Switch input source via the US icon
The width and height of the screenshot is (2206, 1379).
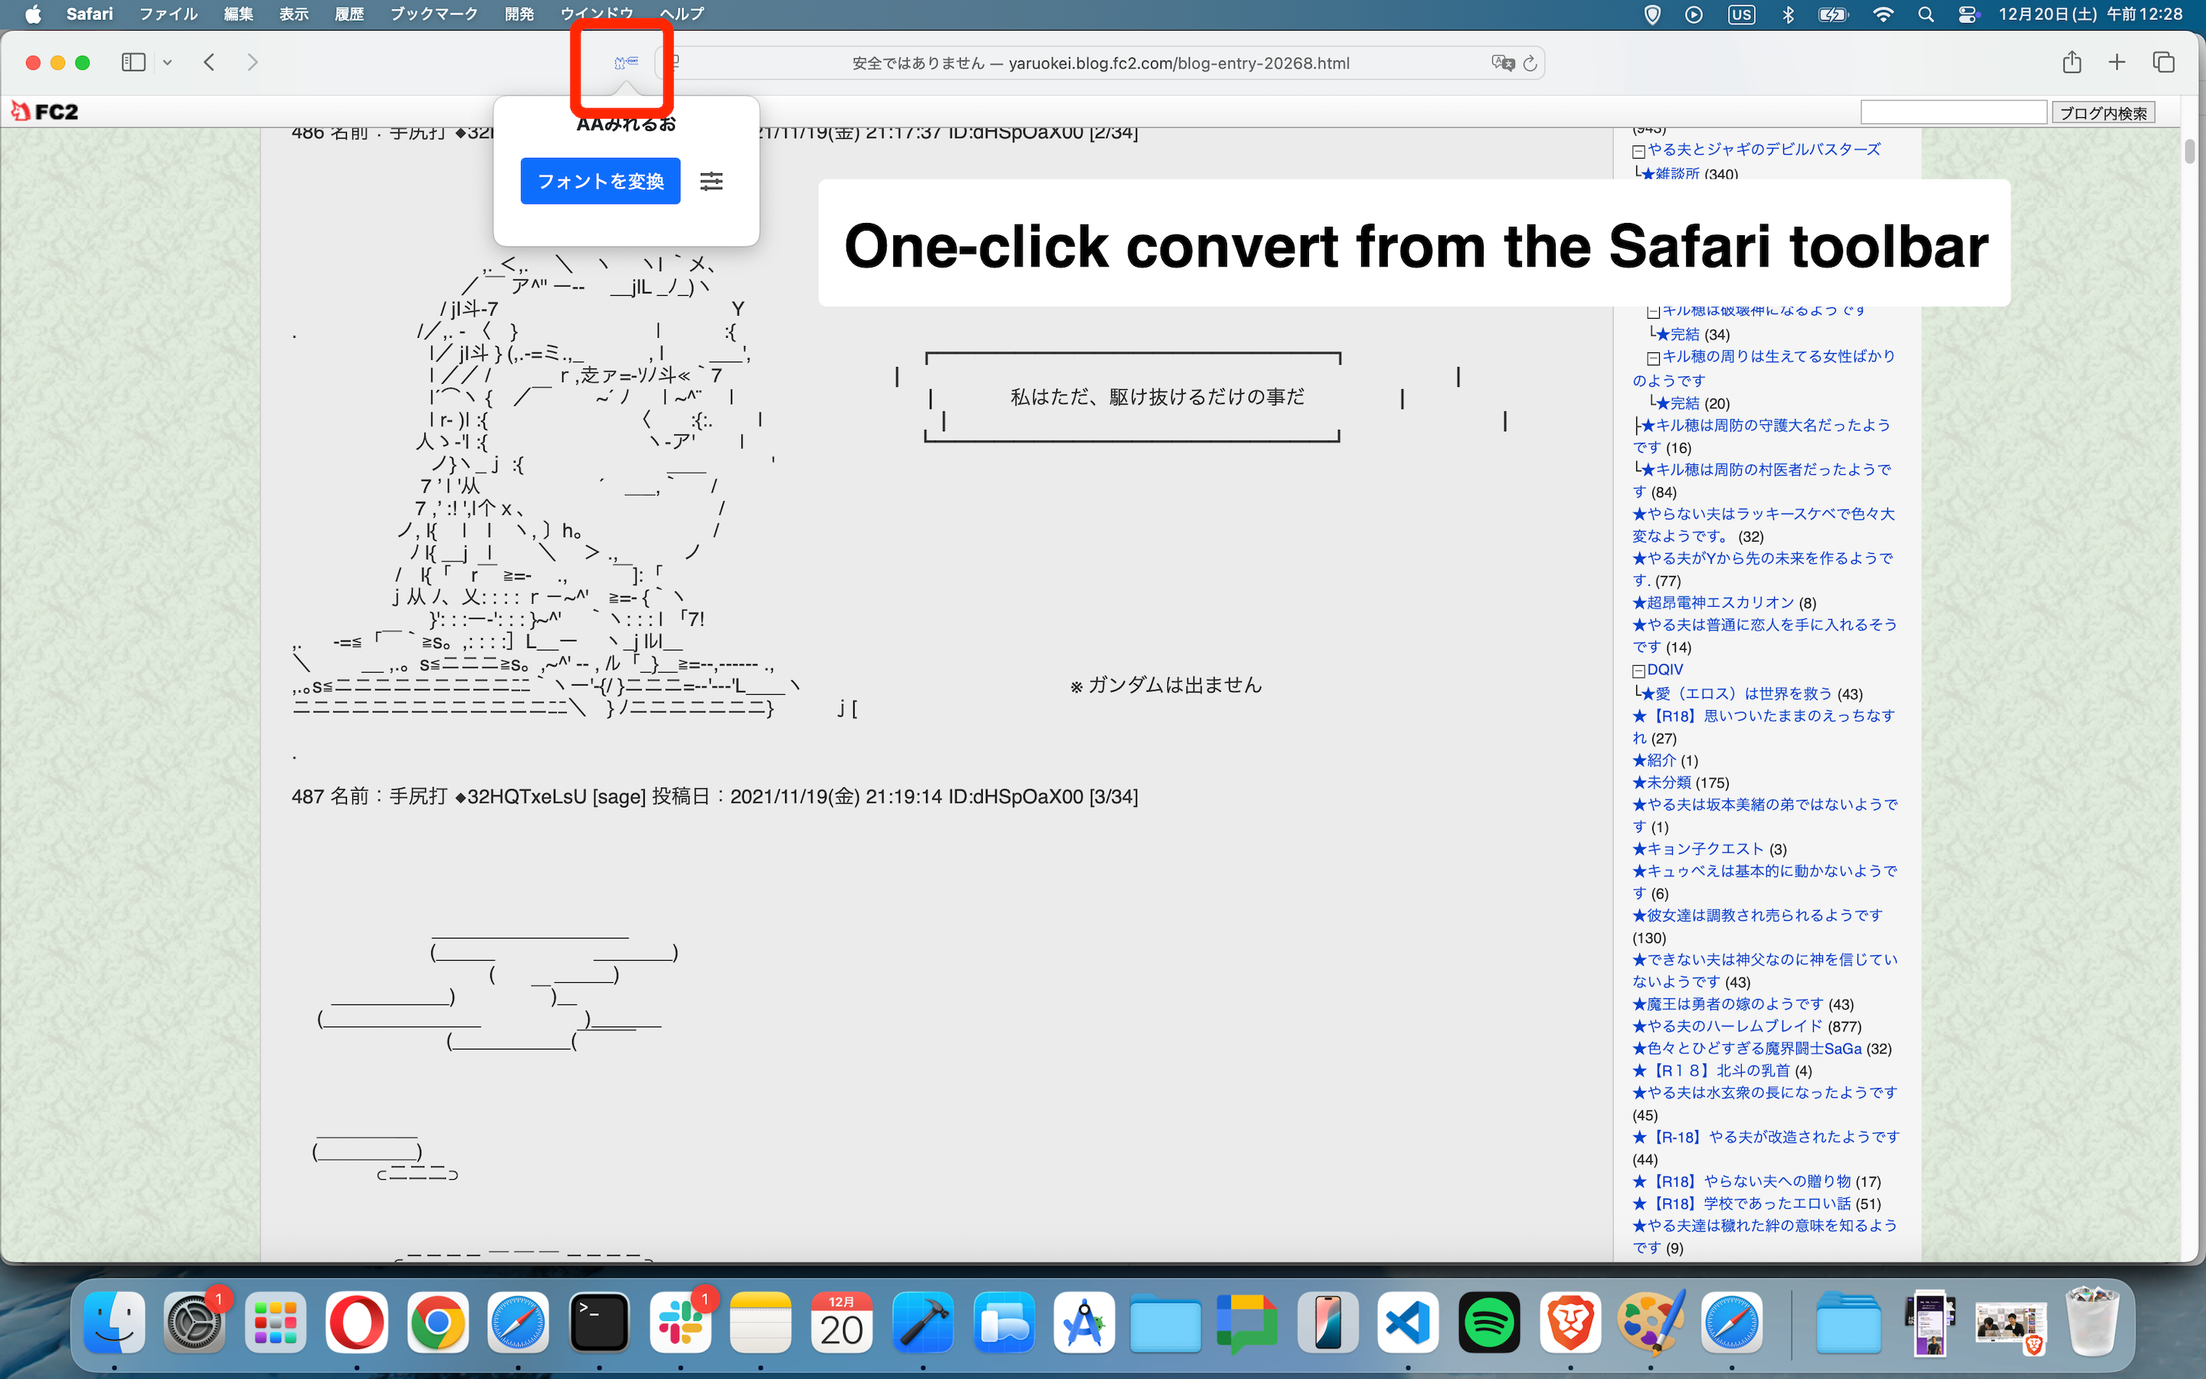pos(1741,14)
